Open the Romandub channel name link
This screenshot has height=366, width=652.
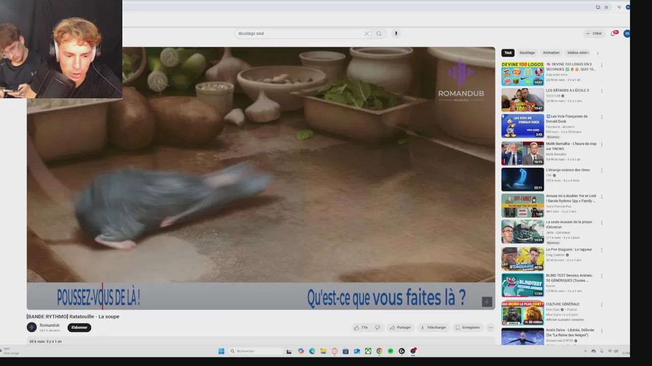[49, 325]
